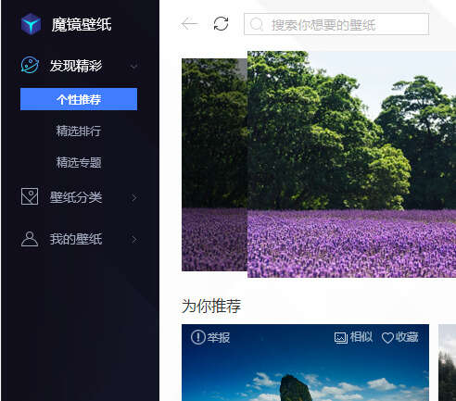Open the blue sky rock wallpaper thumbnail
This screenshot has height=401, width=456.
(x=305, y=363)
